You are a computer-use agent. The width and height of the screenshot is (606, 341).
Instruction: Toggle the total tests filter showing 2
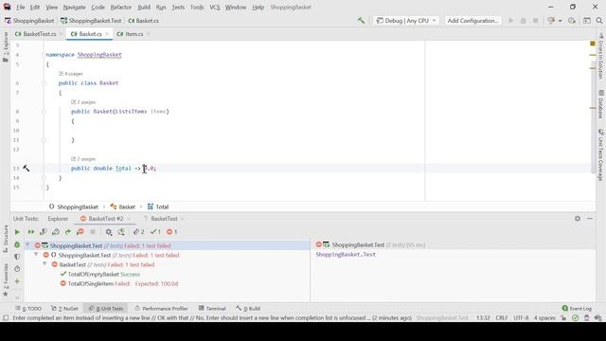pyautogui.click(x=139, y=232)
